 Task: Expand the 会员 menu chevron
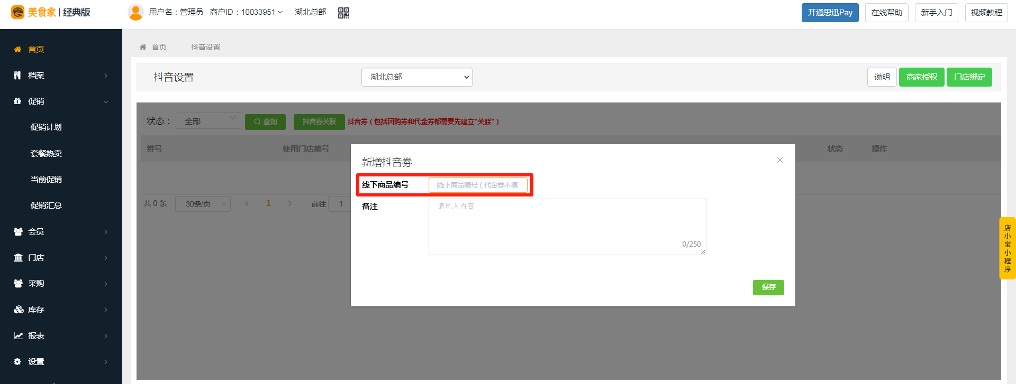coord(106,232)
